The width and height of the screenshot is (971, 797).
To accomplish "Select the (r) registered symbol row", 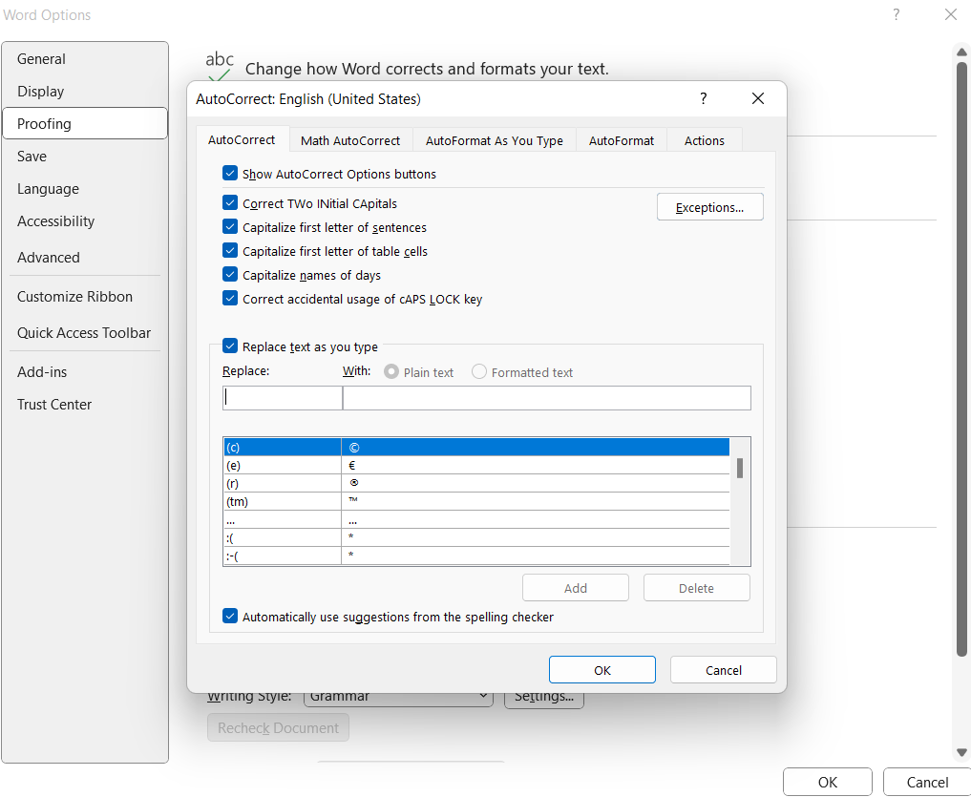I will tap(476, 483).
